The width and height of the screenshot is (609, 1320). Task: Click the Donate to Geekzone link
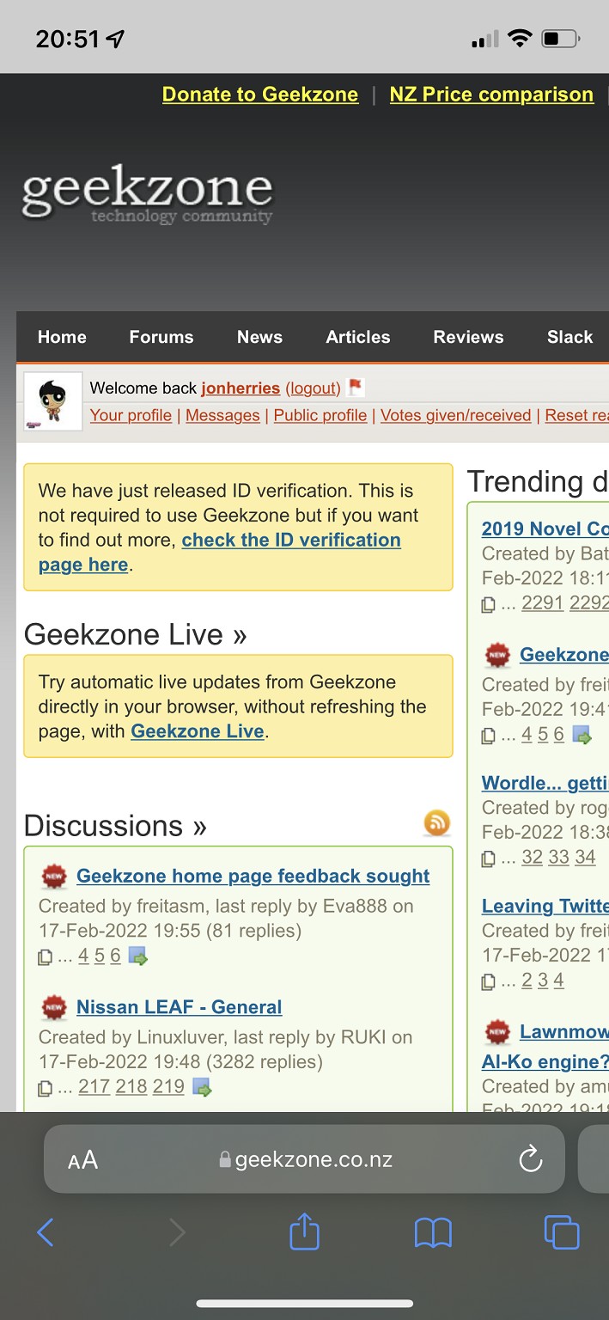pyautogui.click(x=260, y=95)
